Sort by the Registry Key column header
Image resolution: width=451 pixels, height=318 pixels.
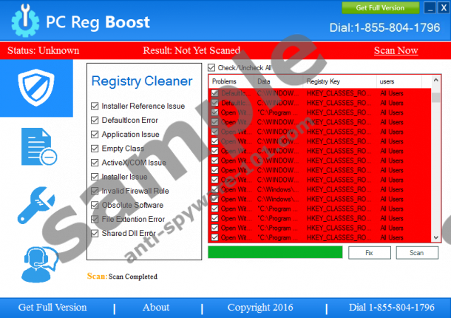tap(339, 81)
